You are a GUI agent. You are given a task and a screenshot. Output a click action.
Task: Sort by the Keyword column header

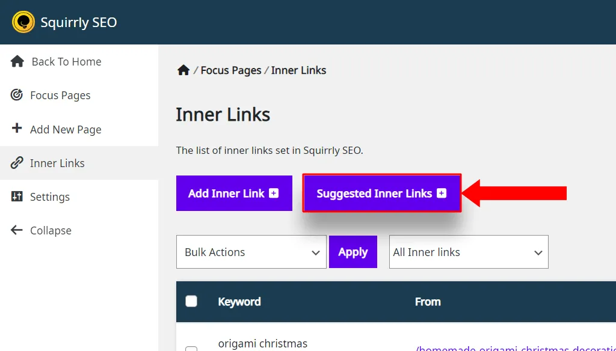click(239, 302)
